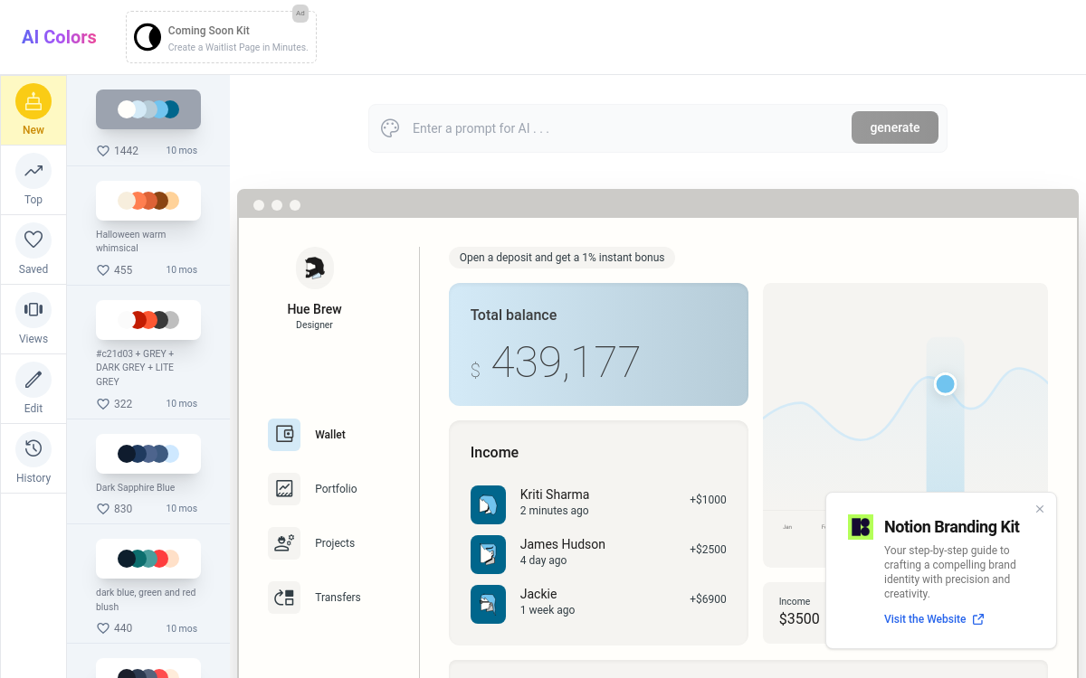Like the Halloween warm whimsical palette
Viewport: 1086px width, 678px height.
pos(103,270)
